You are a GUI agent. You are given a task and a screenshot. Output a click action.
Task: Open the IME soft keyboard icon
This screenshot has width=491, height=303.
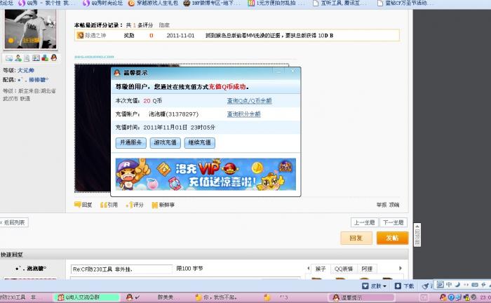click(x=475, y=285)
